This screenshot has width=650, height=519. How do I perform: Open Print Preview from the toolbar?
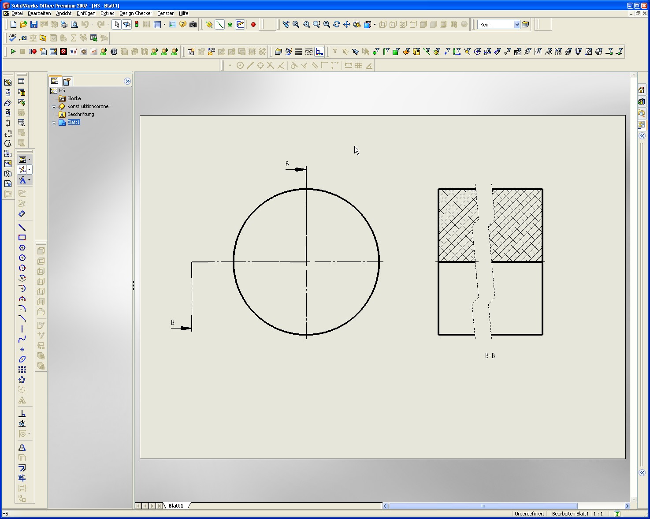[x=74, y=24]
